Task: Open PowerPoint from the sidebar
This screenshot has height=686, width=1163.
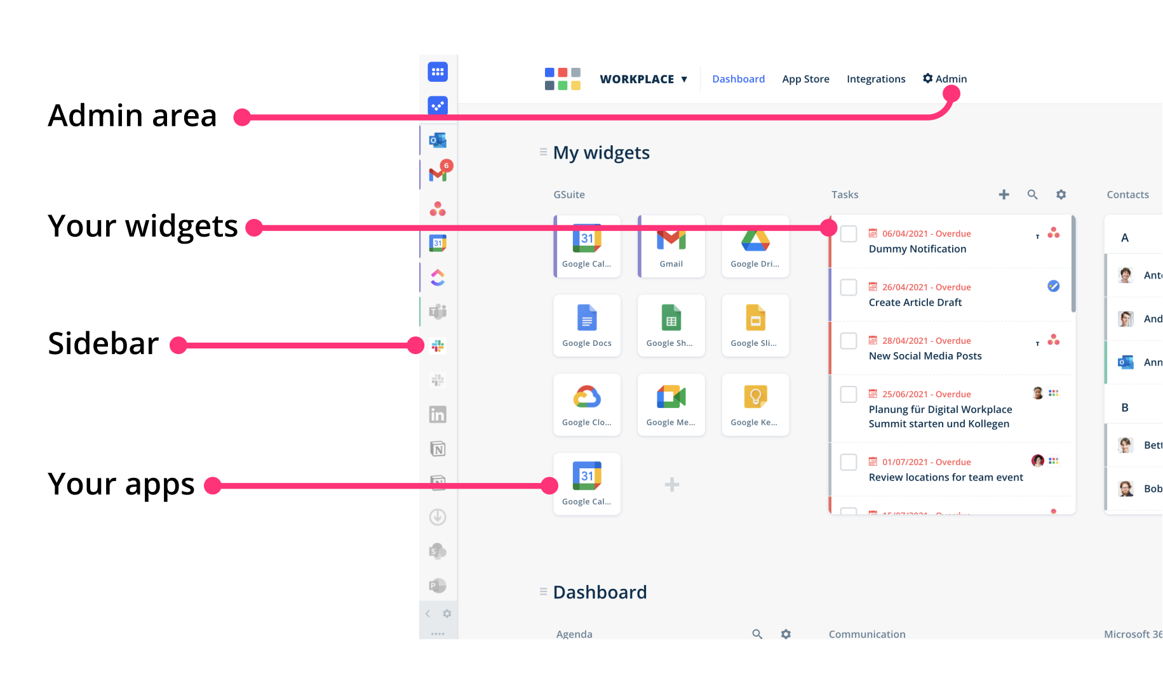Action: coord(438,585)
